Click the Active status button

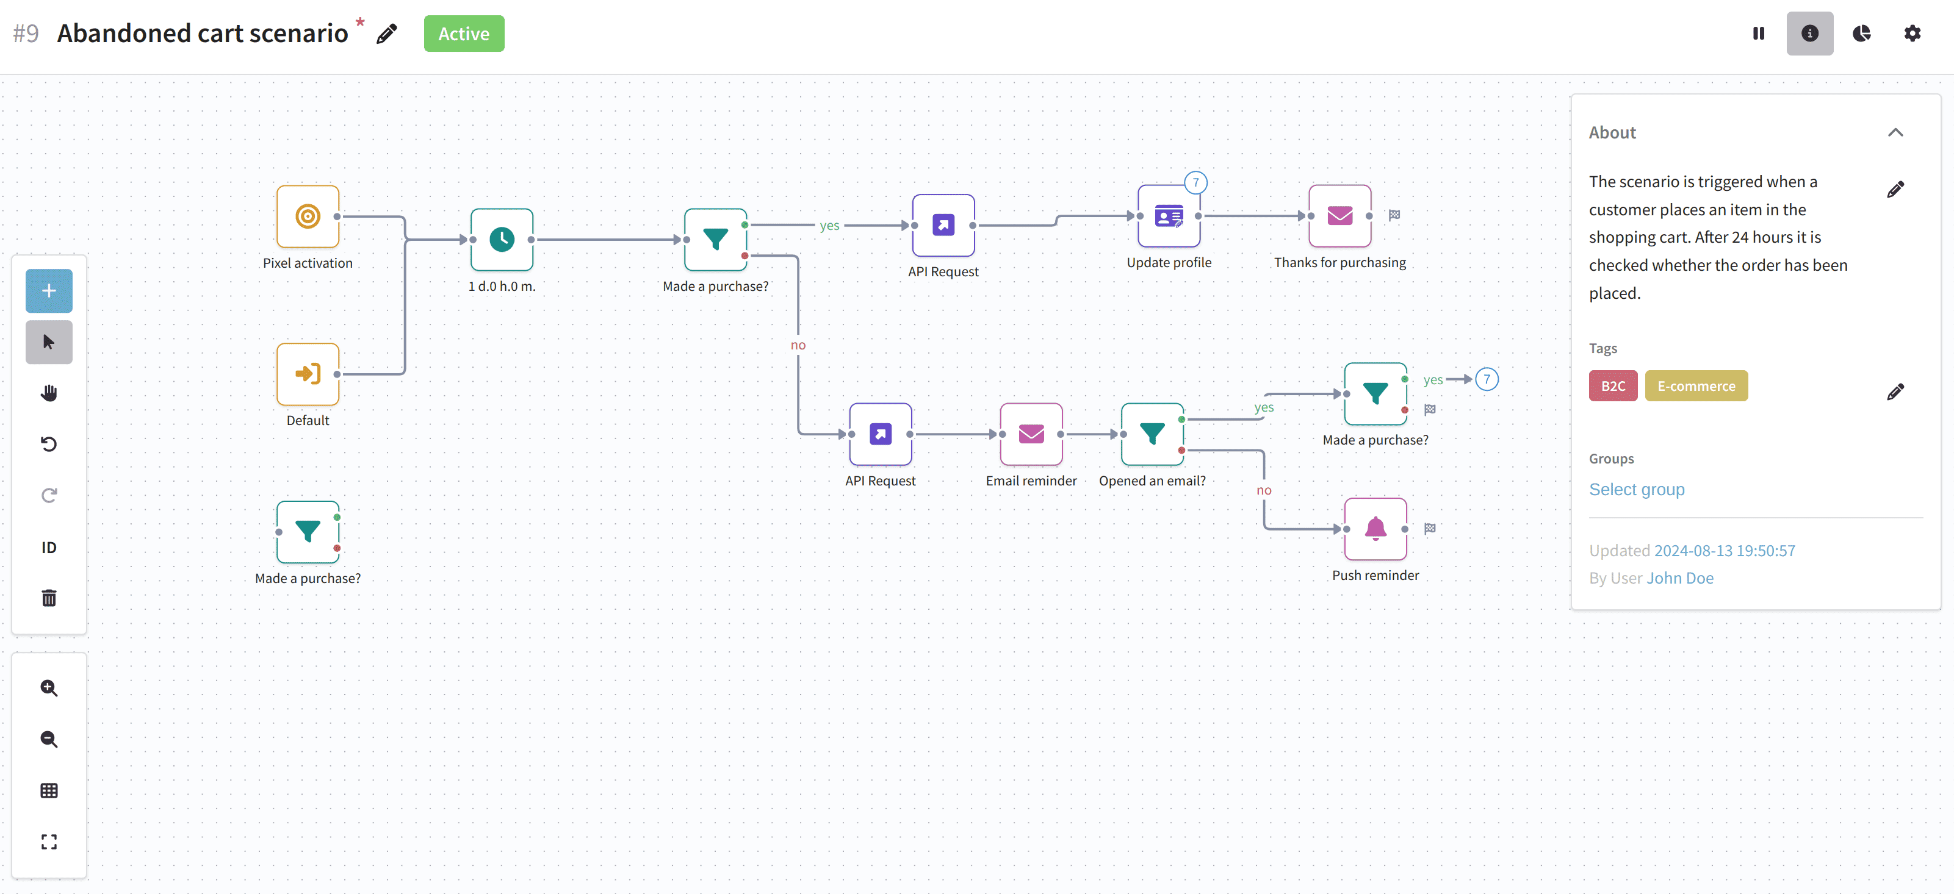(x=463, y=34)
